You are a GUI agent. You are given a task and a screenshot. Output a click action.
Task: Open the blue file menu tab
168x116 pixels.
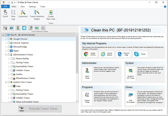pyautogui.click(x=5, y=6)
